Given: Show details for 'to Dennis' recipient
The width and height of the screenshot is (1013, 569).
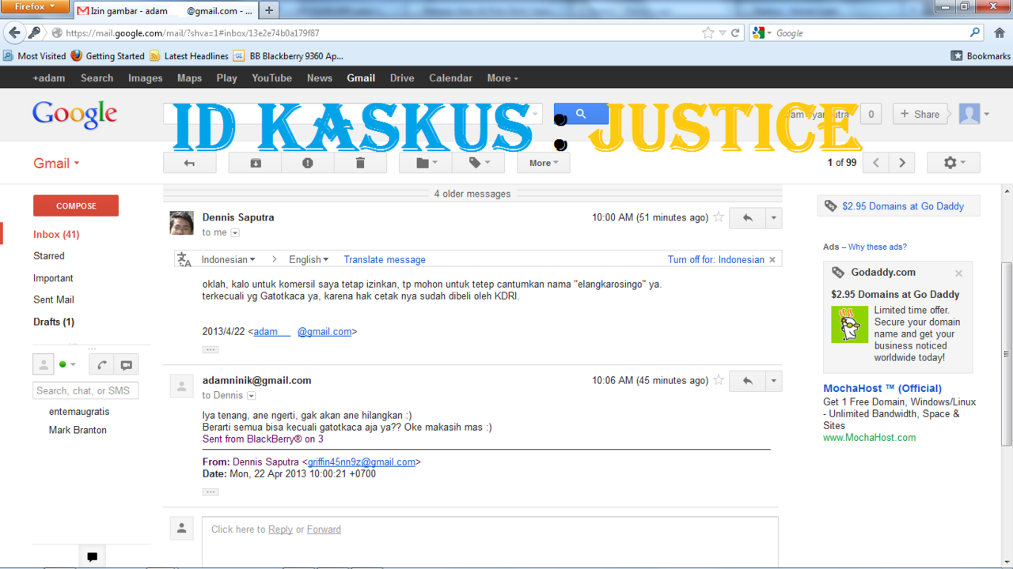Looking at the screenshot, I should pos(251,396).
